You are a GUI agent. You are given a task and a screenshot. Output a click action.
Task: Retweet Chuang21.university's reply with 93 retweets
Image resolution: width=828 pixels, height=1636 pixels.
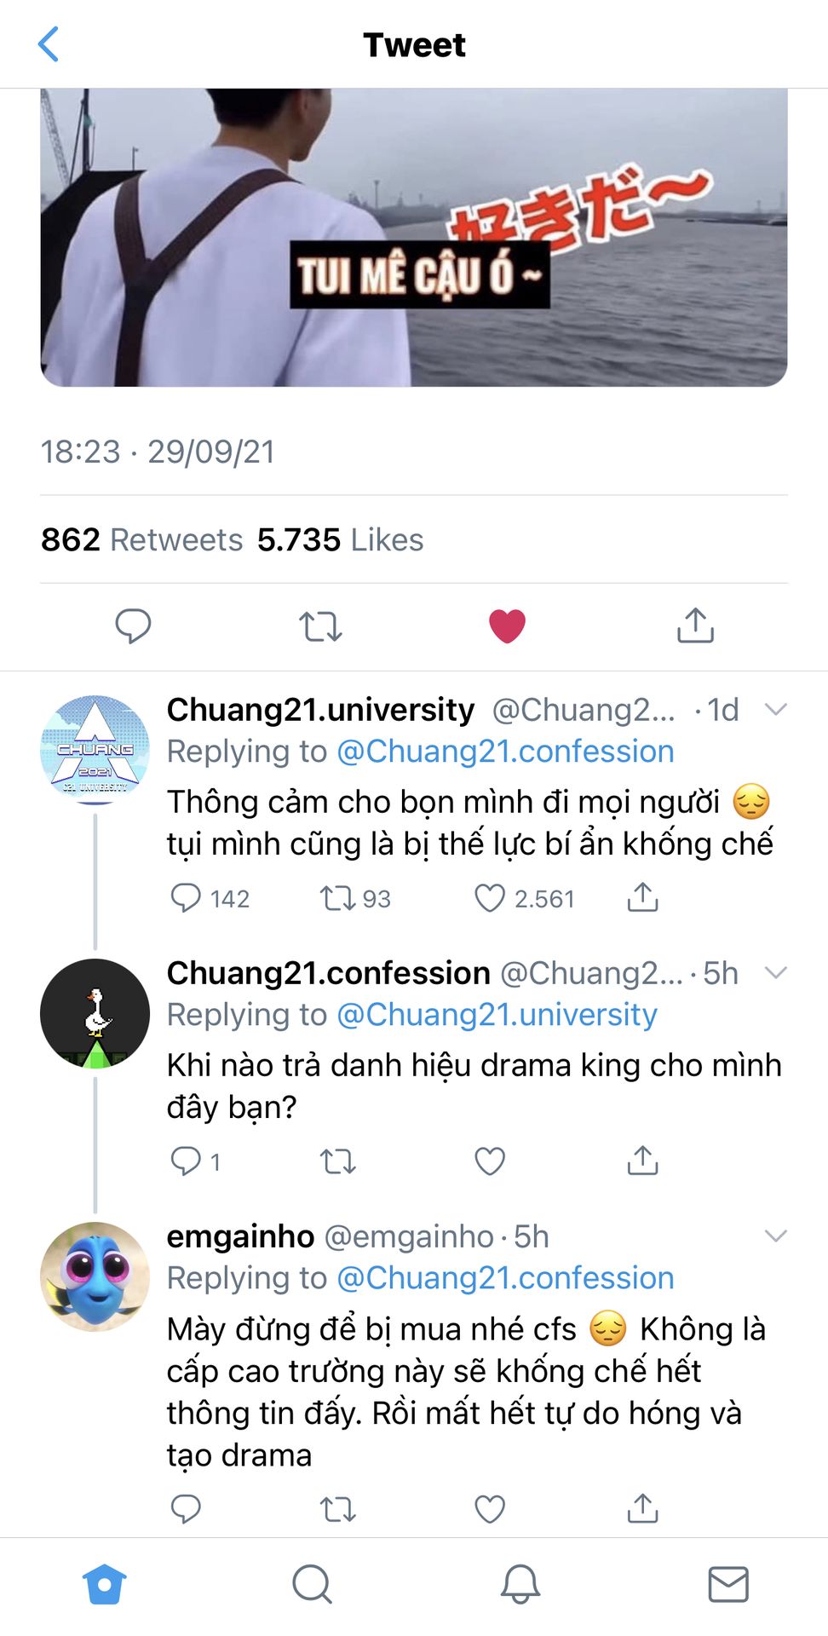[x=337, y=898]
